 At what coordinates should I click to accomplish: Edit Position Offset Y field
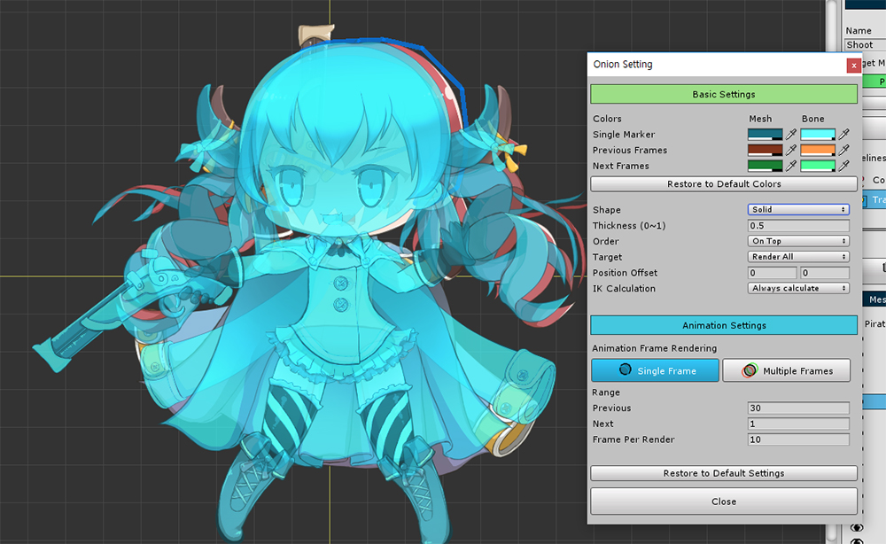click(824, 273)
